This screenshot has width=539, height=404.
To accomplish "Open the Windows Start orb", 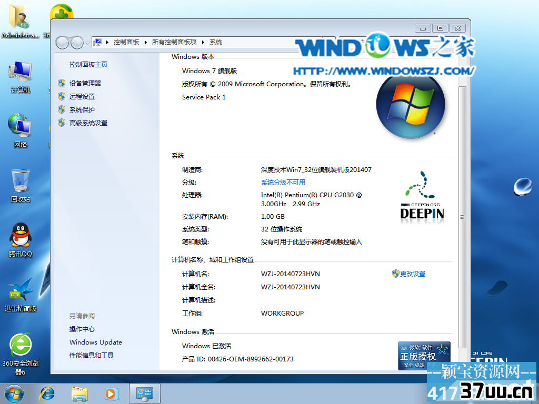I will pos(14,393).
